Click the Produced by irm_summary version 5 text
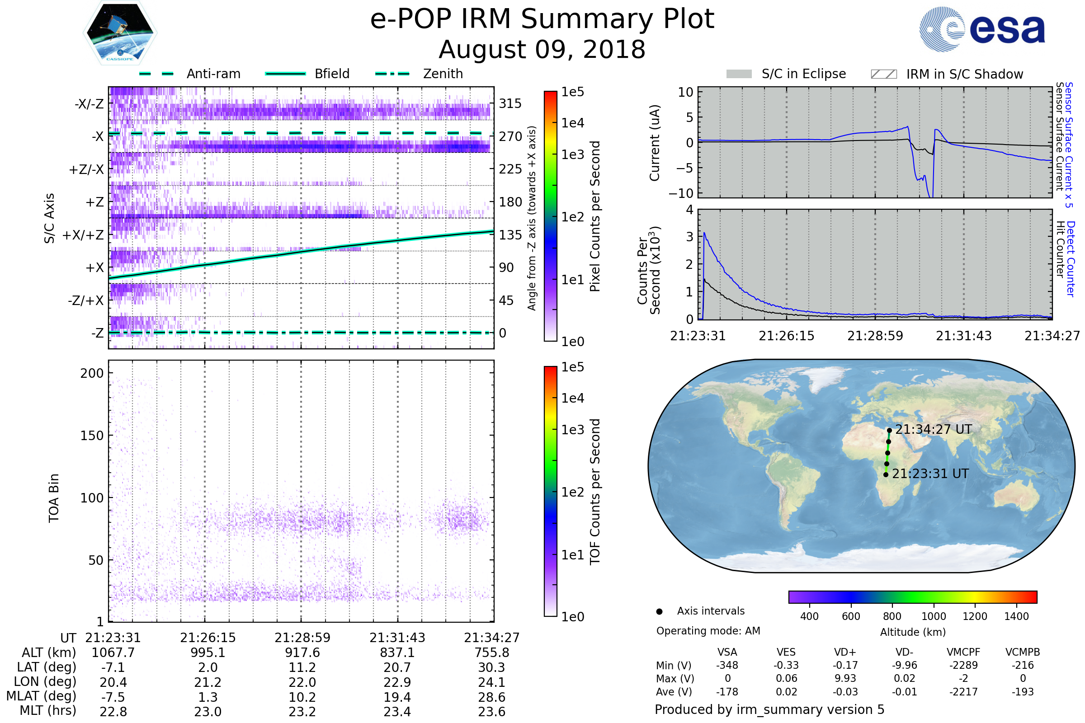This screenshot has height=723, width=1085. (769, 709)
